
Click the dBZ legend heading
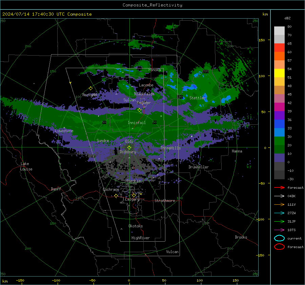point(287,18)
